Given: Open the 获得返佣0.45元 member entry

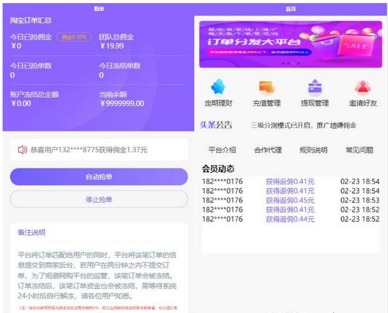Looking at the screenshot, I should tap(290, 200).
